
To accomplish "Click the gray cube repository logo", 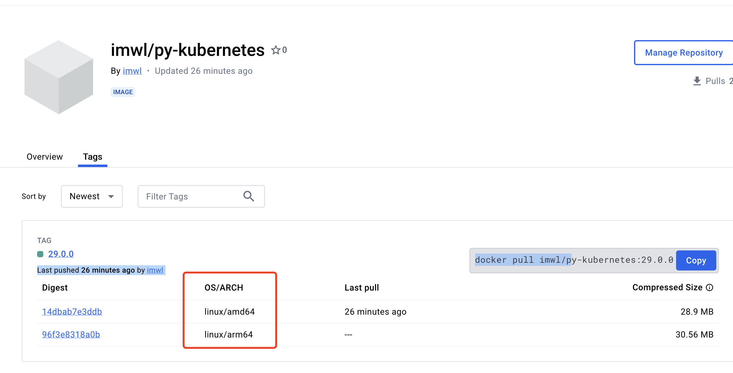I will pyautogui.click(x=59, y=77).
